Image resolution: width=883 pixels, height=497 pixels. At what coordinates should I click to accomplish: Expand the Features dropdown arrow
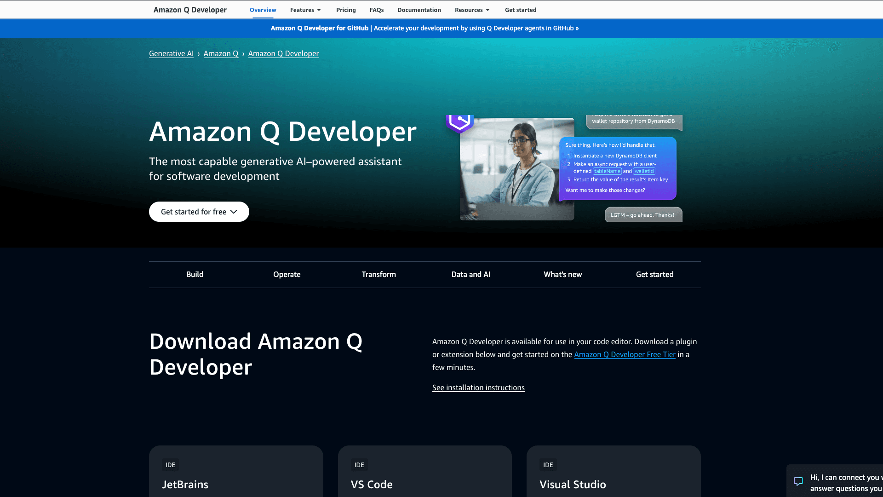point(319,10)
